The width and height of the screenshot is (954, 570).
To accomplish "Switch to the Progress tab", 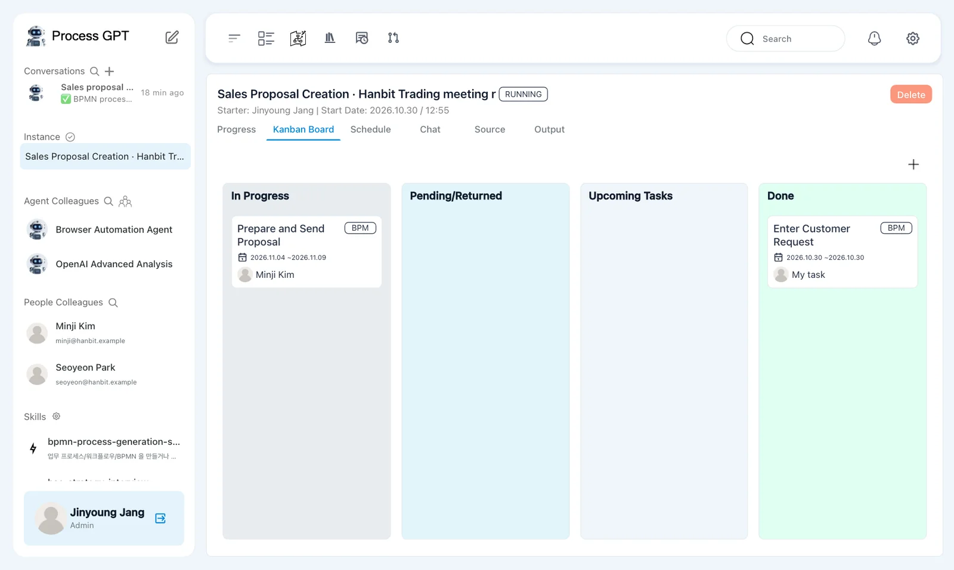I will (236, 129).
